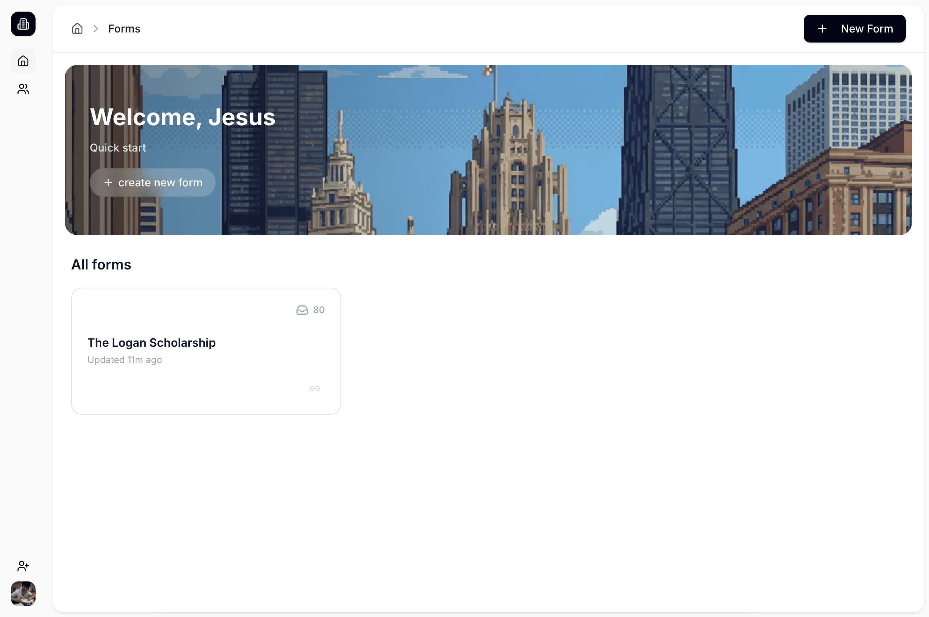Open Home from the left sidebar
This screenshot has width=929, height=617.
tap(23, 61)
